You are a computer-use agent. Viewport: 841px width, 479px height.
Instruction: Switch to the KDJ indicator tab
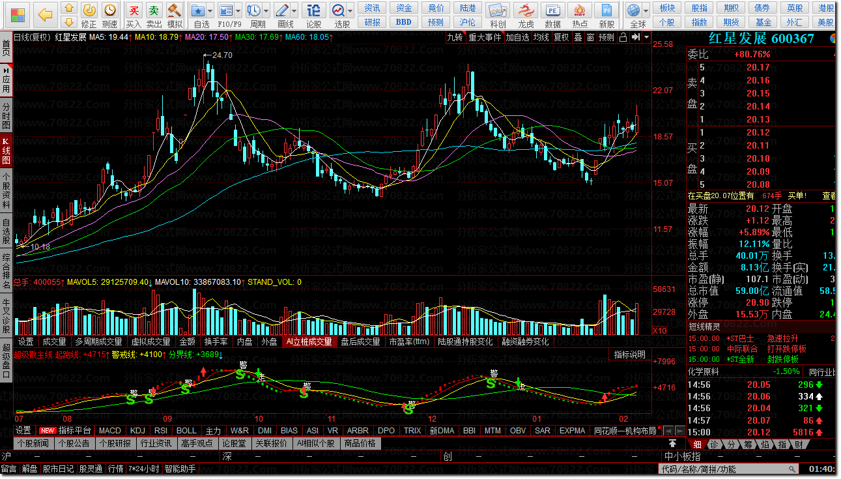pos(137,430)
